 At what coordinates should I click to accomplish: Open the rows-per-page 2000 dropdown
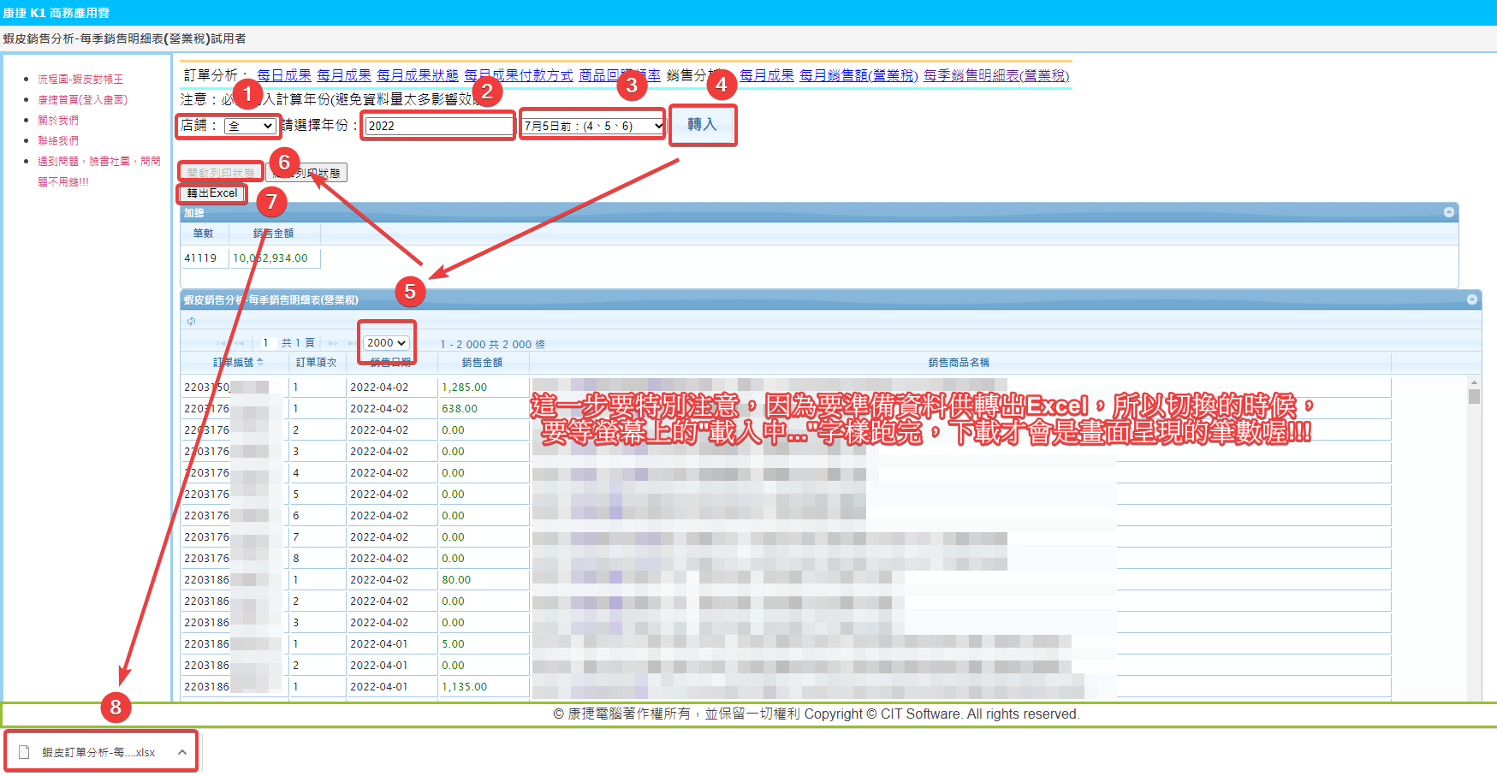pos(386,343)
